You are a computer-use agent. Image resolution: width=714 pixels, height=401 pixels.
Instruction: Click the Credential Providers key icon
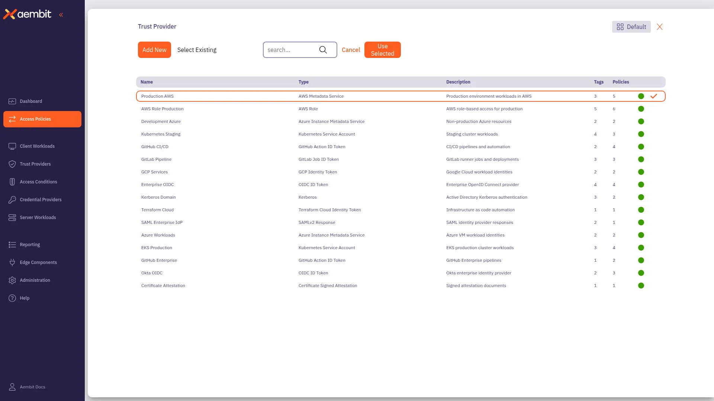pyautogui.click(x=12, y=200)
